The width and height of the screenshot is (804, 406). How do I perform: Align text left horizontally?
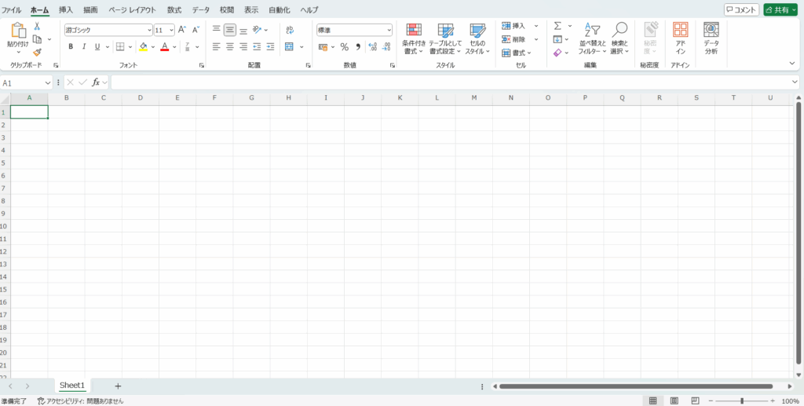click(x=217, y=46)
